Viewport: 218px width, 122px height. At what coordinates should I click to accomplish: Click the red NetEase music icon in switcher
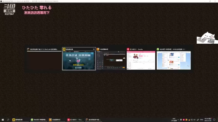pos(128,49)
